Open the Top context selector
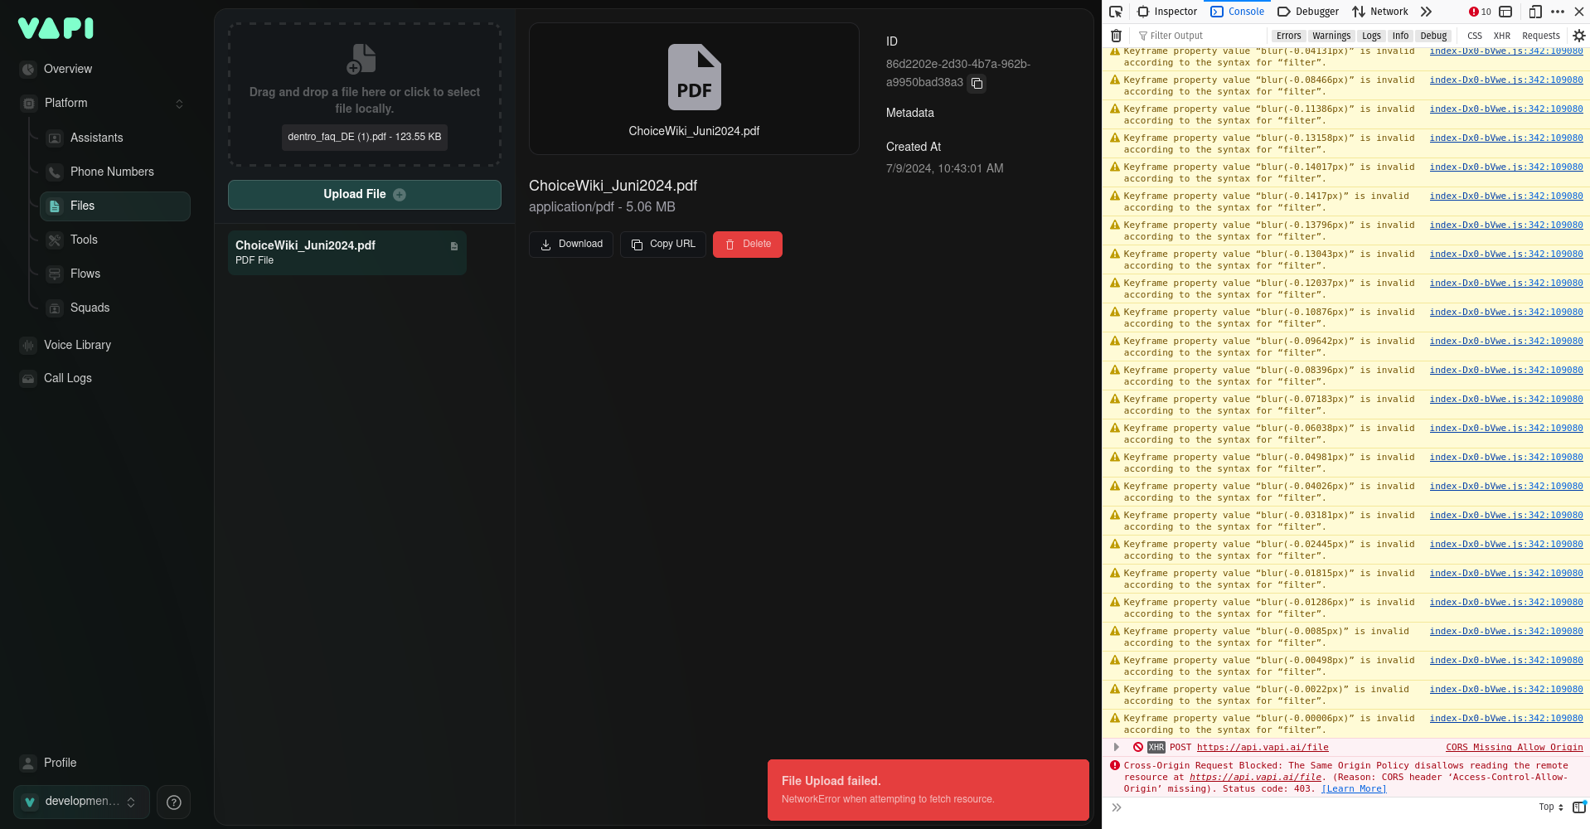Screen dimensions: 1590x829 [1552, 807]
